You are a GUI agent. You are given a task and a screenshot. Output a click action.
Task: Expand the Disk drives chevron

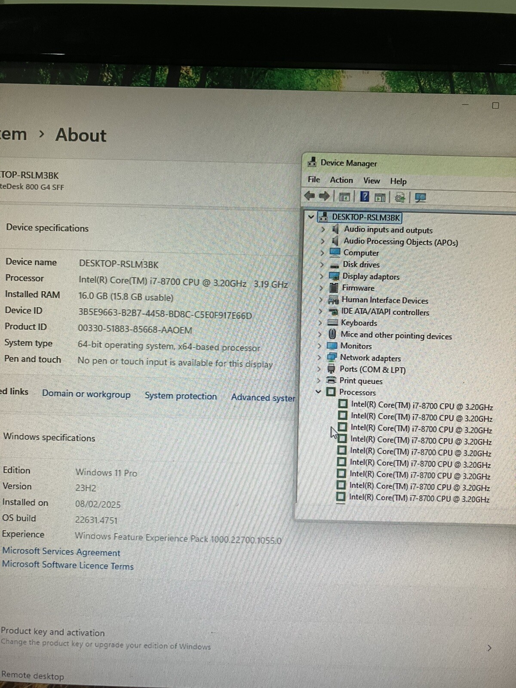pyautogui.click(x=322, y=264)
